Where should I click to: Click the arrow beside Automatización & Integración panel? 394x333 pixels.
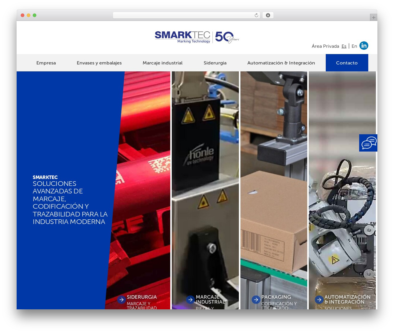(319, 300)
